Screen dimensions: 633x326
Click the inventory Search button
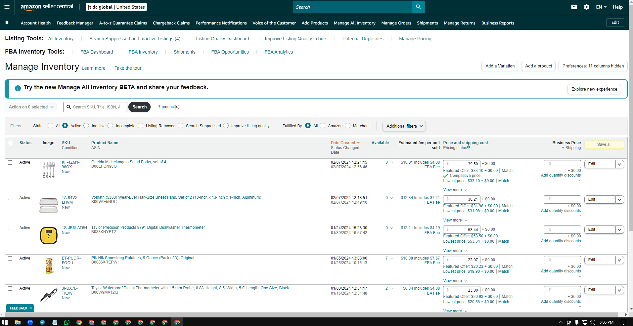pos(140,107)
